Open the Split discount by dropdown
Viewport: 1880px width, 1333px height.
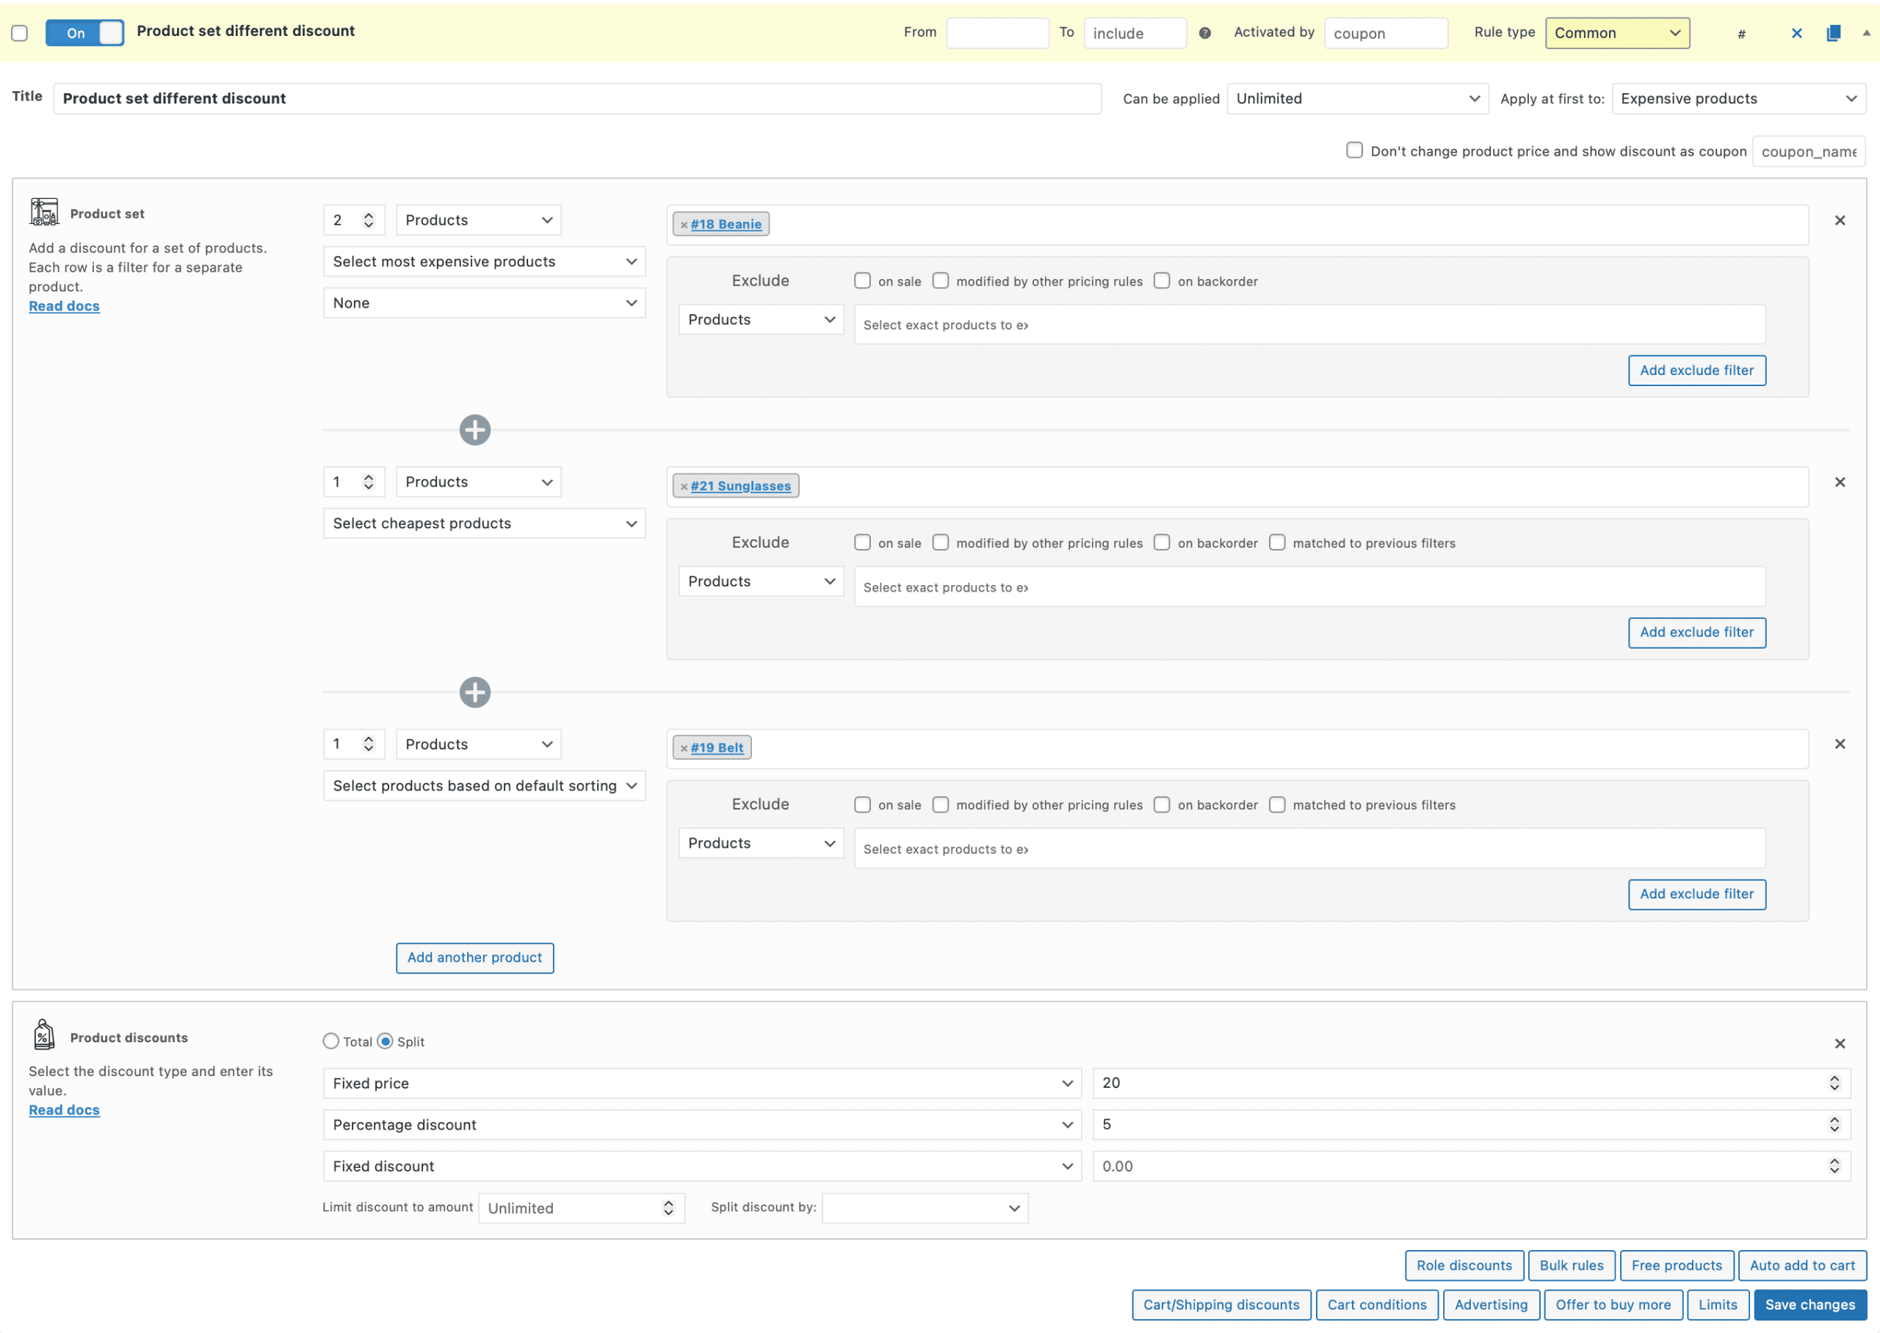(x=925, y=1207)
